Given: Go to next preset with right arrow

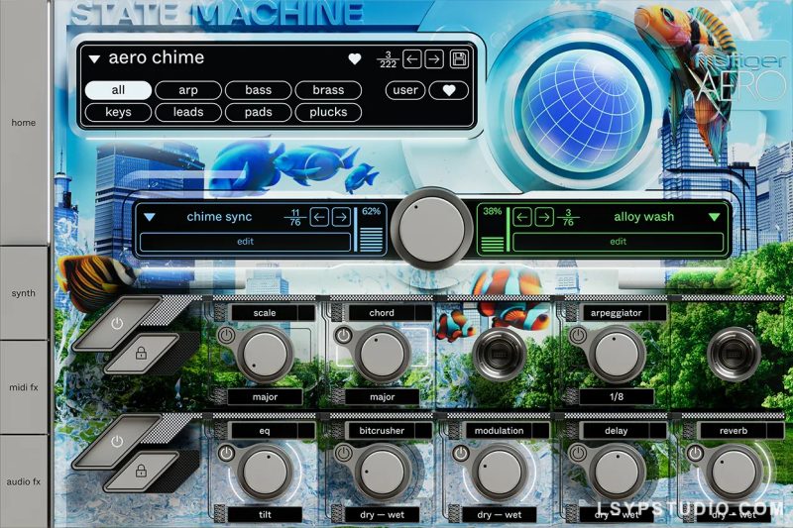Looking at the screenshot, I should coord(434,59).
